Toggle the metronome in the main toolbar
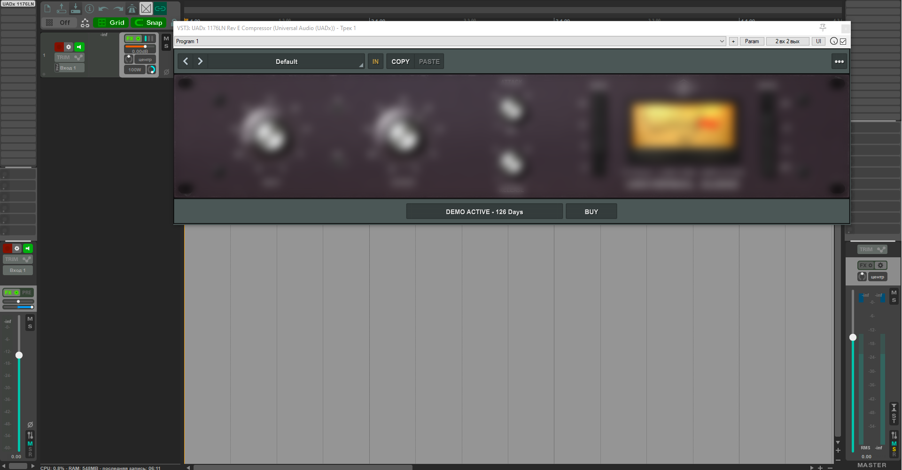 132,8
